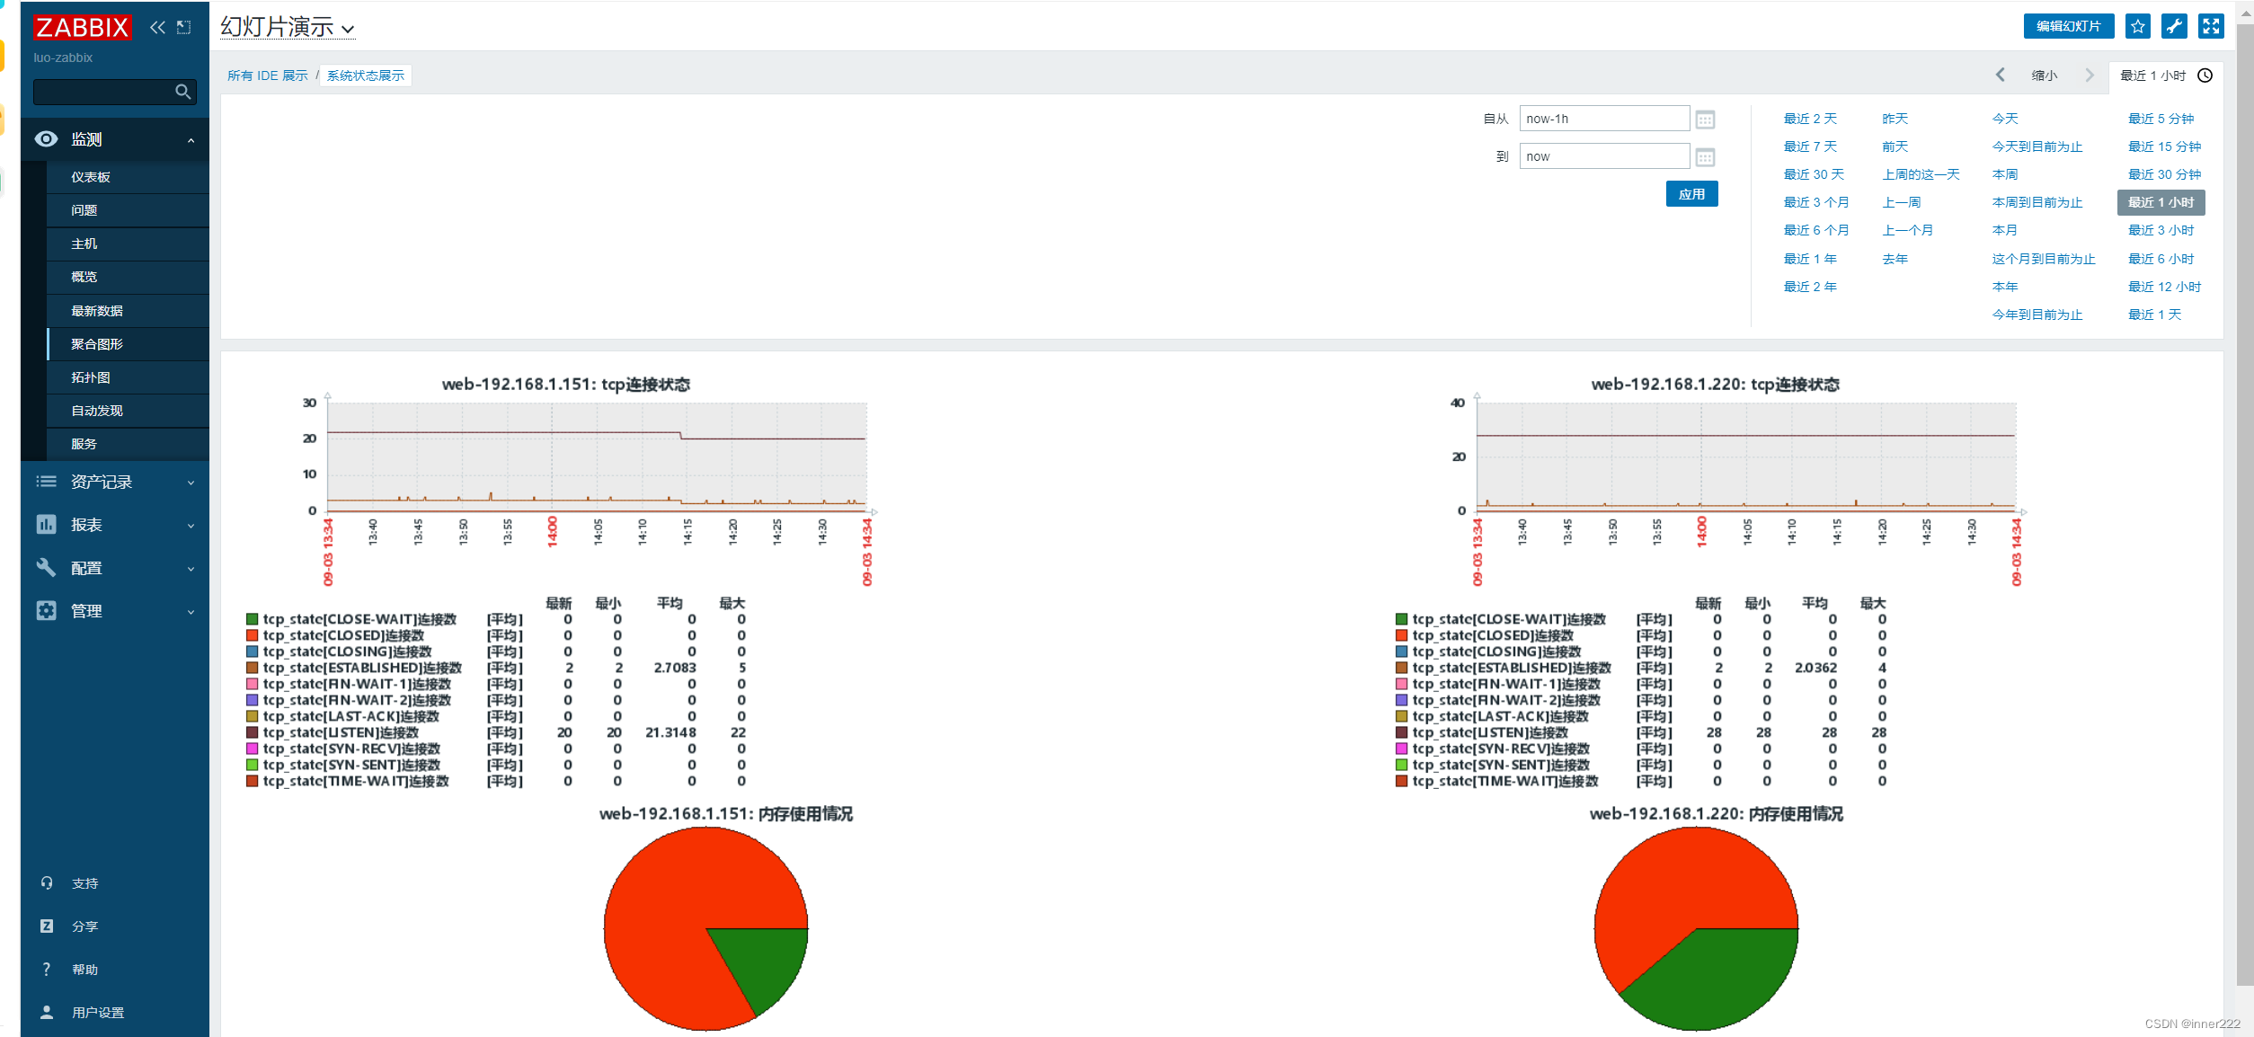Click the chart icon beside 报表
Viewport: 2254px width, 1037px height.
[46, 524]
